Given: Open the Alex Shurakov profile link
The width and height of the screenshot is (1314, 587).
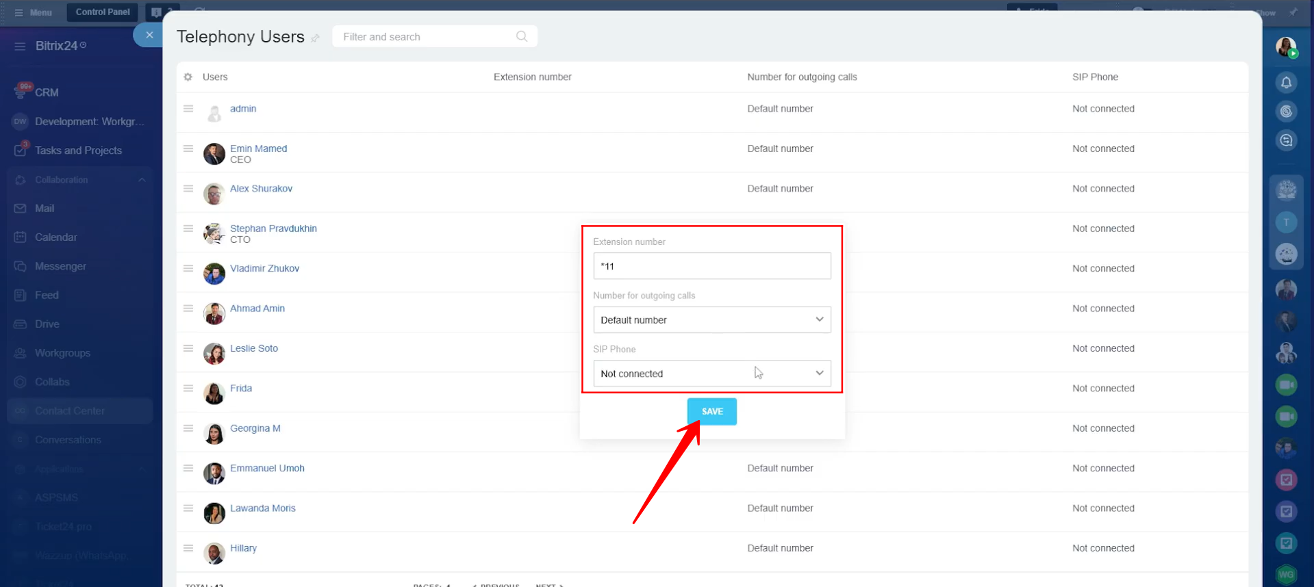Looking at the screenshot, I should click(x=261, y=189).
